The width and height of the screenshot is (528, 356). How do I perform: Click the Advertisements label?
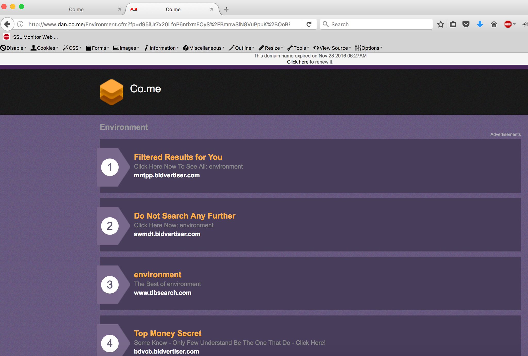coord(505,134)
